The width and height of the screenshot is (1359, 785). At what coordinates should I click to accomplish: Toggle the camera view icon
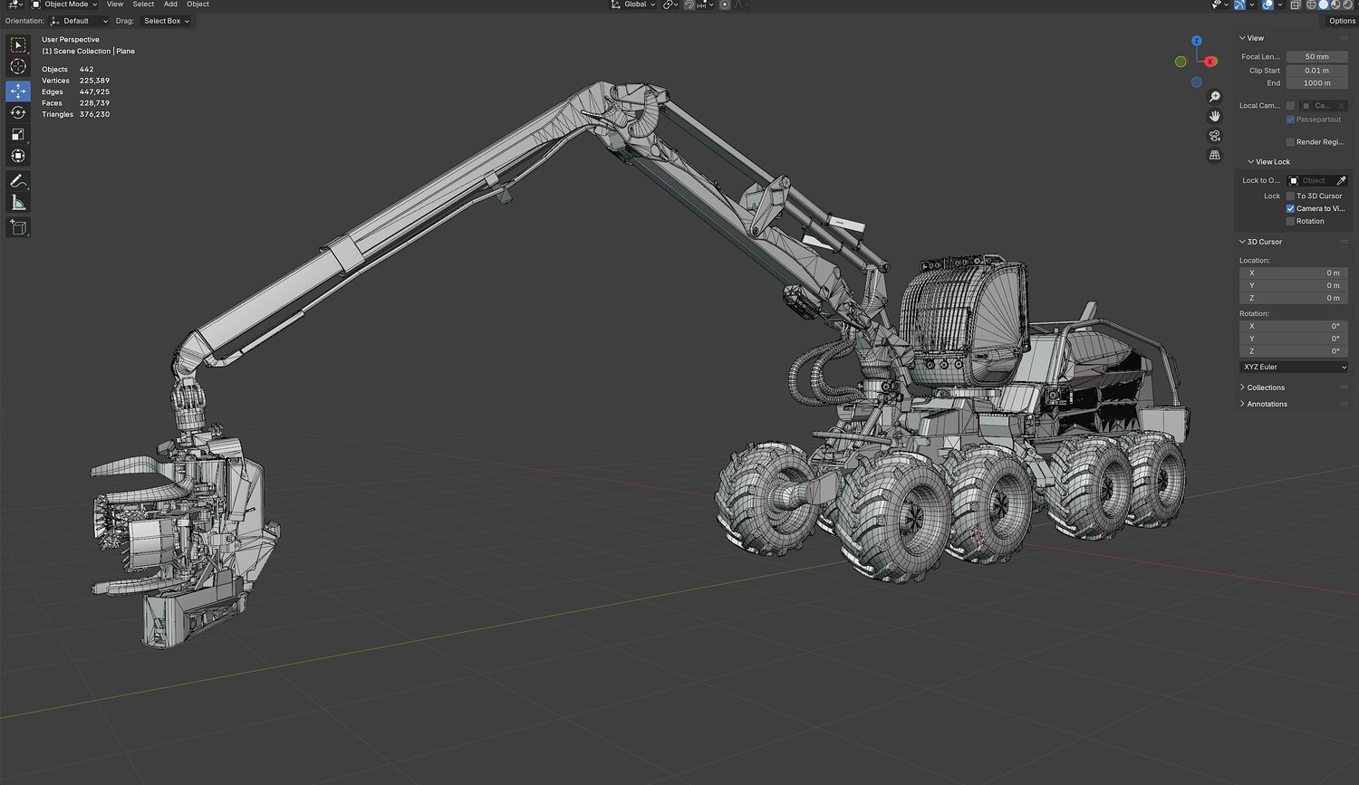coord(1215,136)
